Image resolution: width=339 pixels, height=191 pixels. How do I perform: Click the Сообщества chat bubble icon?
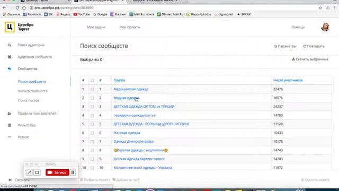[10, 68]
